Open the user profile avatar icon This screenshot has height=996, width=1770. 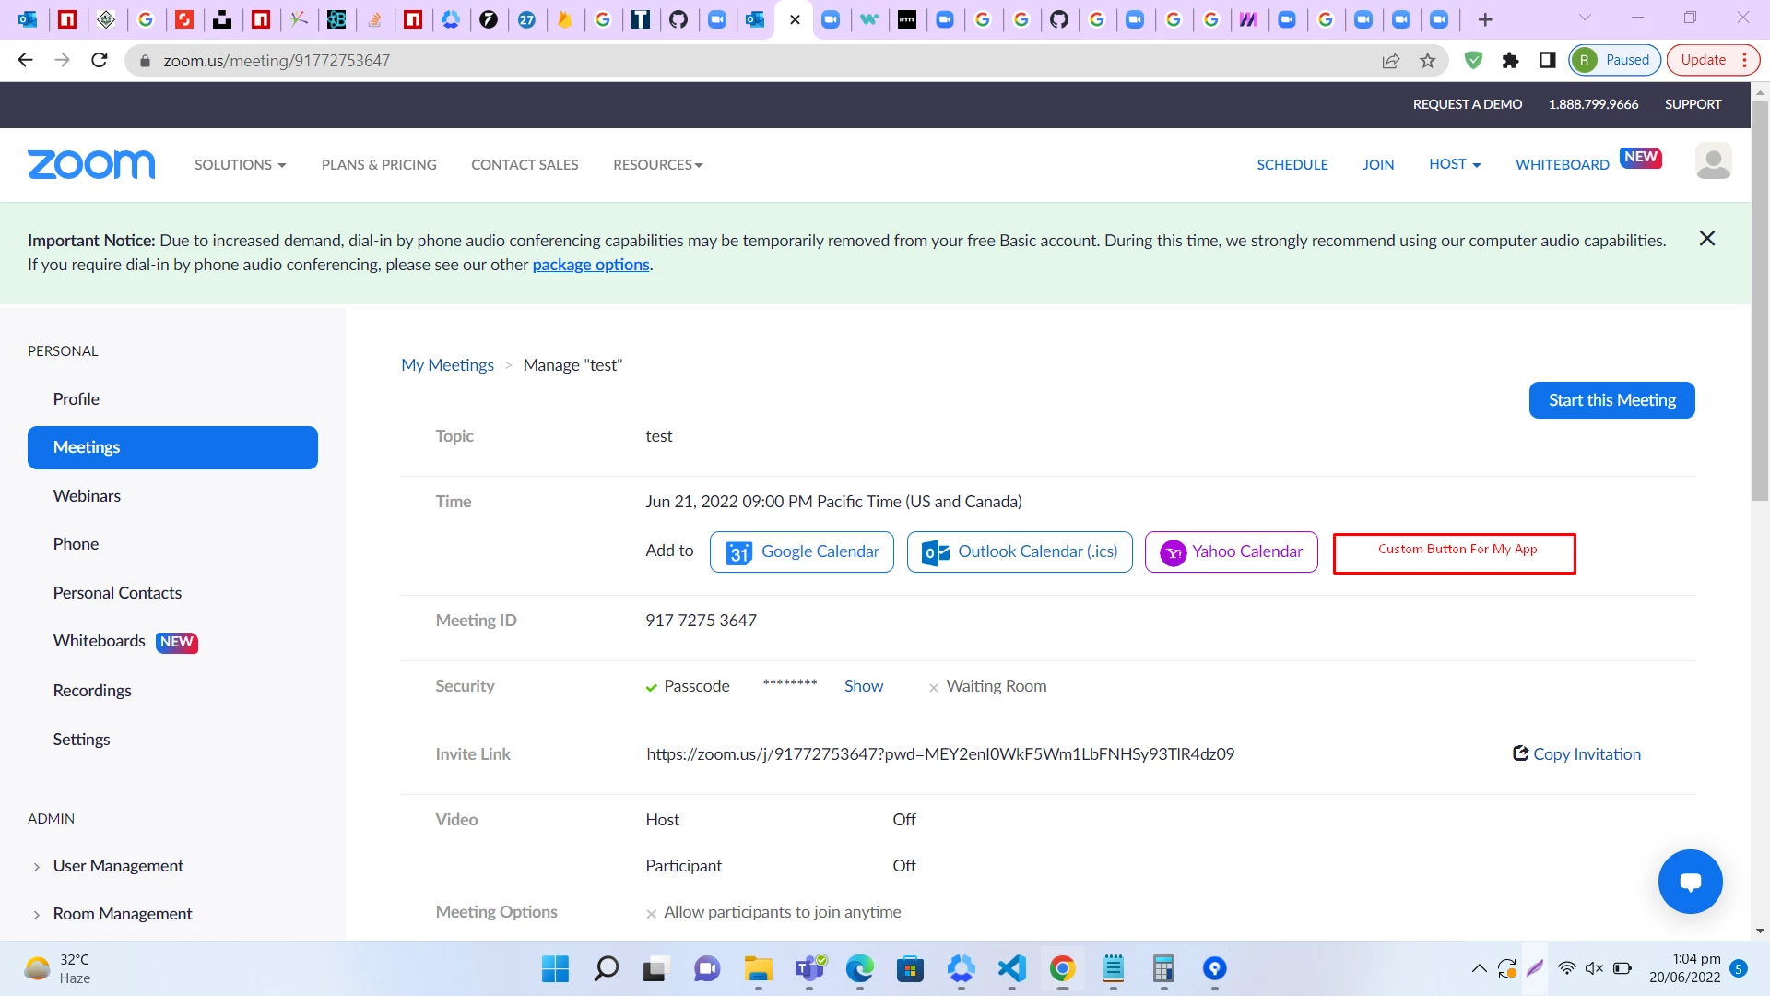[1713, 161]
